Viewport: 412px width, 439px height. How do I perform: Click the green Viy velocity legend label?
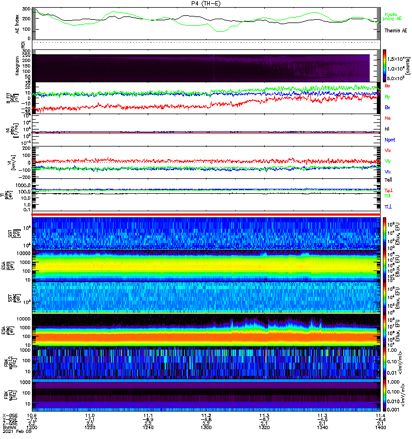pos(388,161)
